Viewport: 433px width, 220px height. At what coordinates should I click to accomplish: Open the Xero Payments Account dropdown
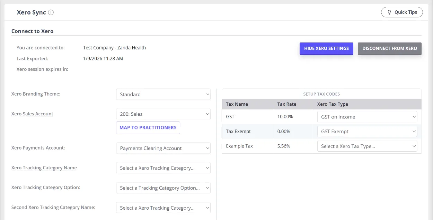163,148
